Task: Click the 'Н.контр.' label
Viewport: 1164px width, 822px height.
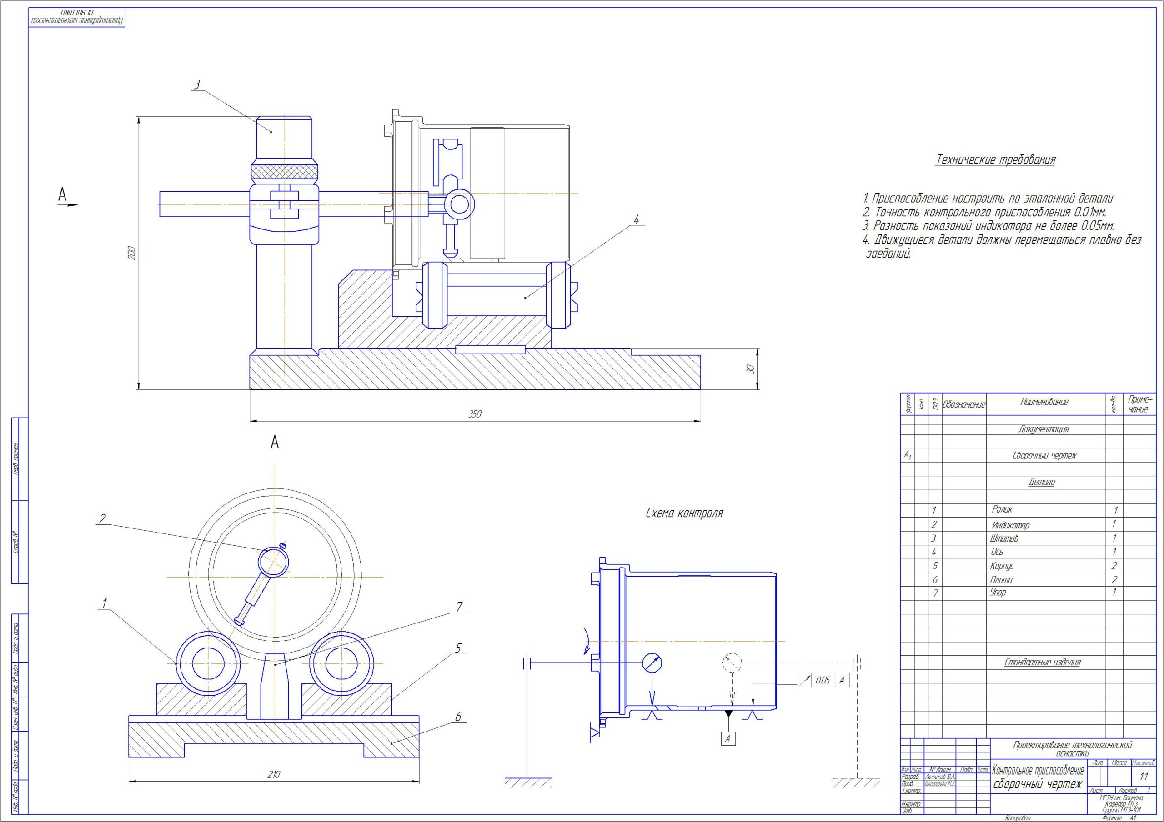Action: click(x=911, y=804)
